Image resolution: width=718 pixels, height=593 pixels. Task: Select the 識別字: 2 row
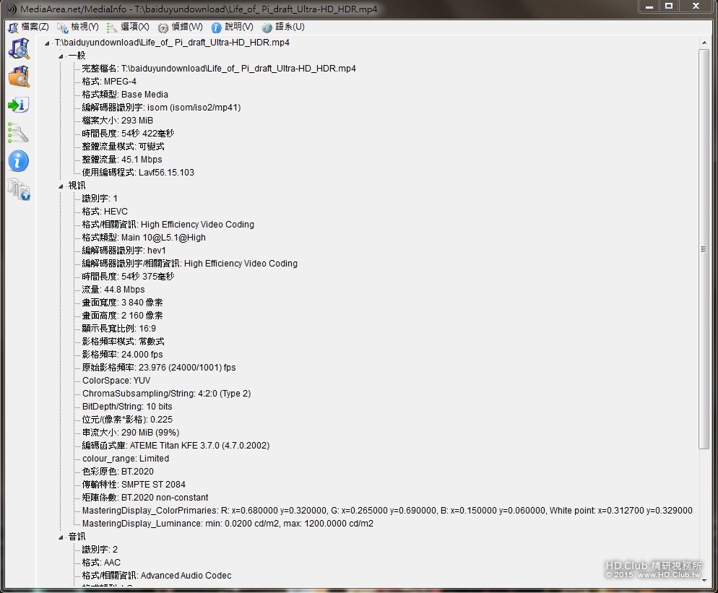[x=100, y=550]
